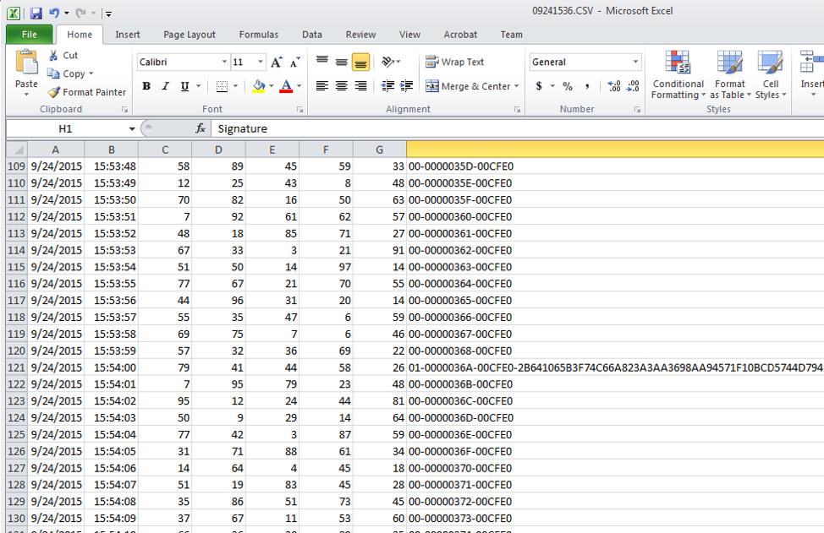Switch to the Acrobat tab
Screen dimensions: 824x533
pos(460,35)
